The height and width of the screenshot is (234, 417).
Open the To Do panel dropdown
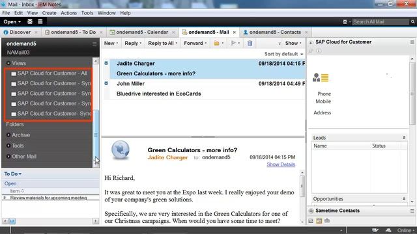tap(12, 174)
